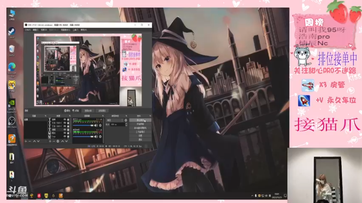362x203 pixels.
Task: Toggle lock on image source above Logo
Action: point(68,133)
